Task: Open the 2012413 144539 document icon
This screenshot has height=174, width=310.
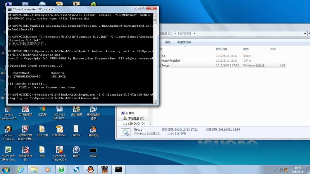Action: point(59,113)
